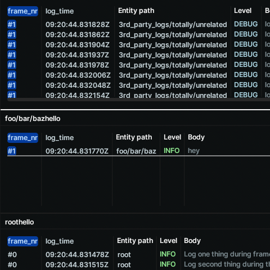This screenshot has width=270, height=270.
Task: Click entity path in 09:20:44.831904Z row
Action: [x=173, y=45]
